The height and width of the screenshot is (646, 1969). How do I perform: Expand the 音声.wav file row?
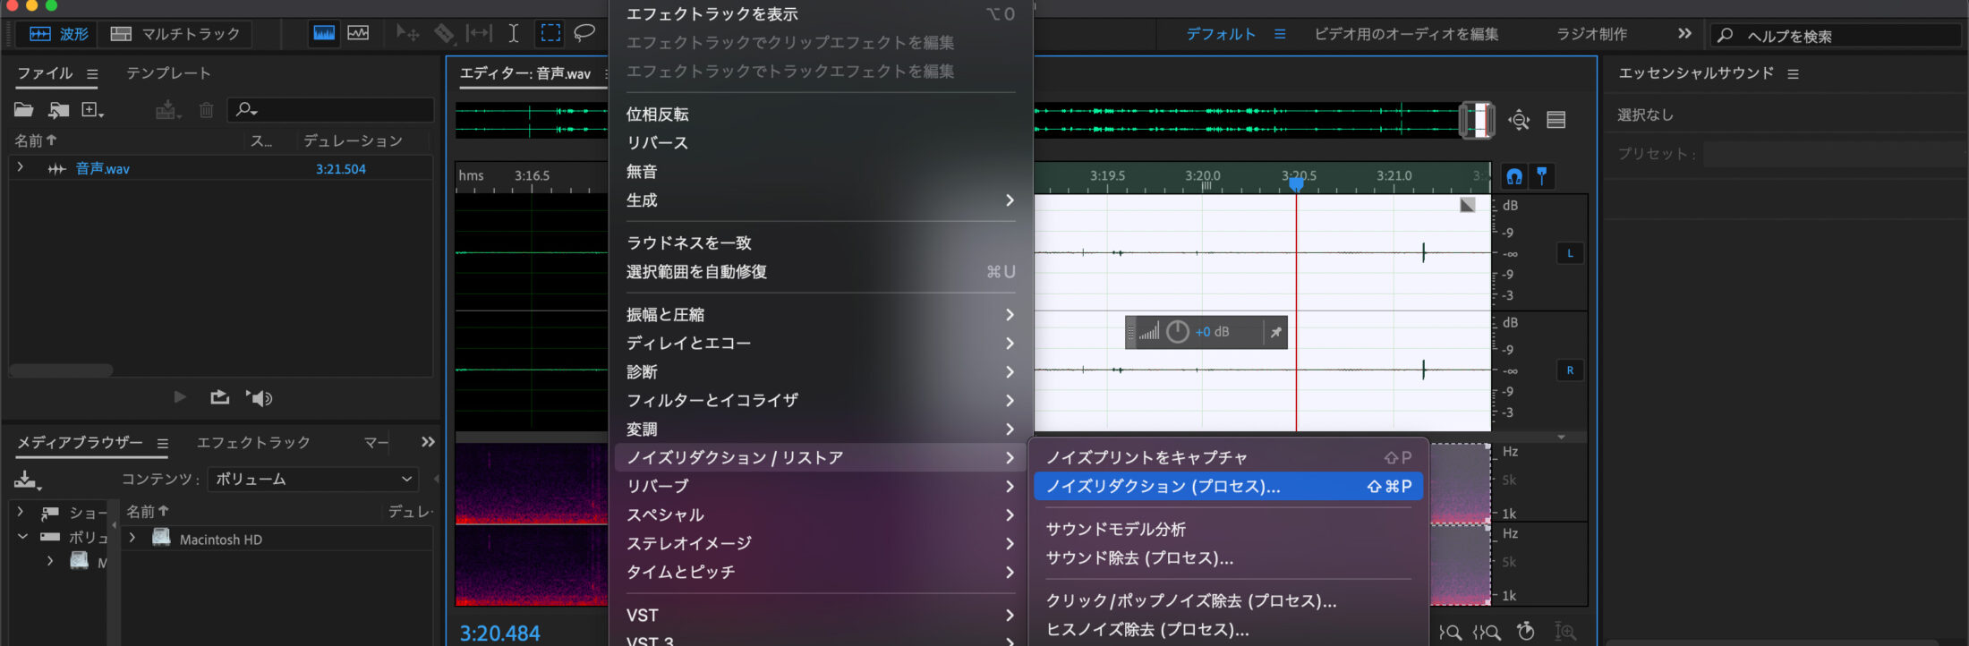20,168
